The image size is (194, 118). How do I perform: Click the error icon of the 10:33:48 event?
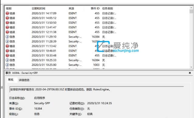coord(7,56)
